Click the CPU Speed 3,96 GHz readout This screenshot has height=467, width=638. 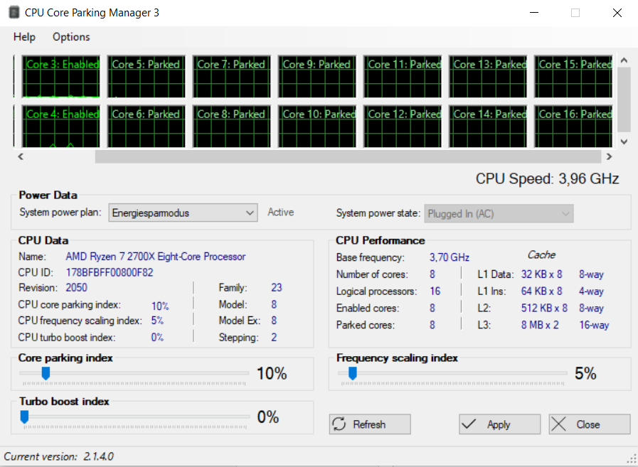pyautogui.click(x=547, y=178)
